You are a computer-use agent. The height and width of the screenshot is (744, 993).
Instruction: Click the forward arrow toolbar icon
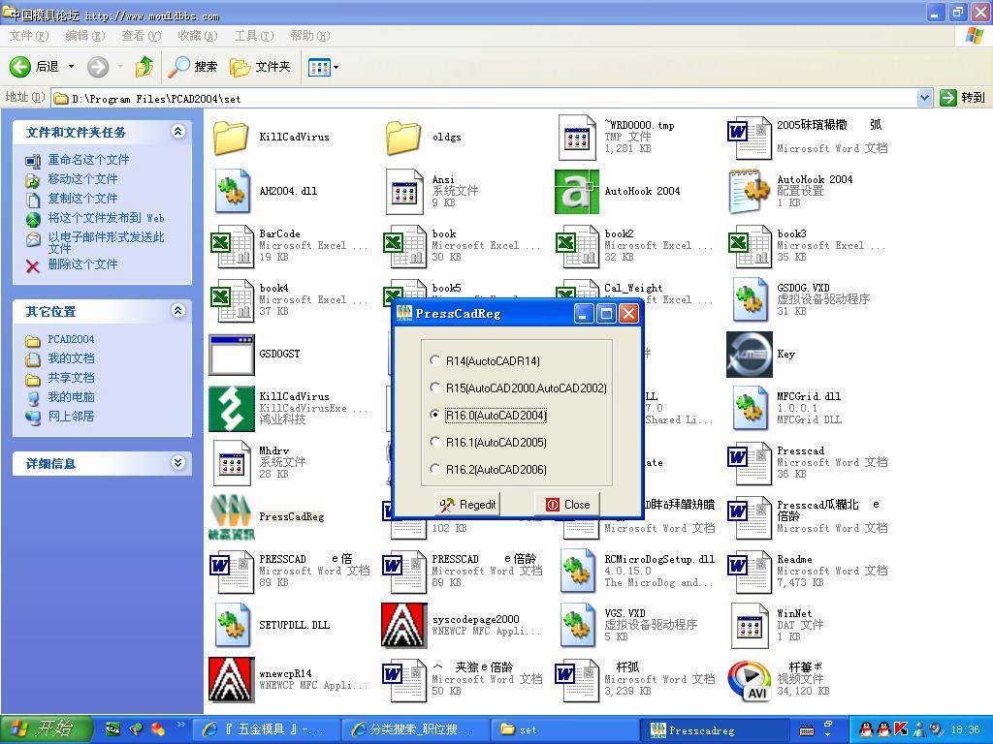98,67
